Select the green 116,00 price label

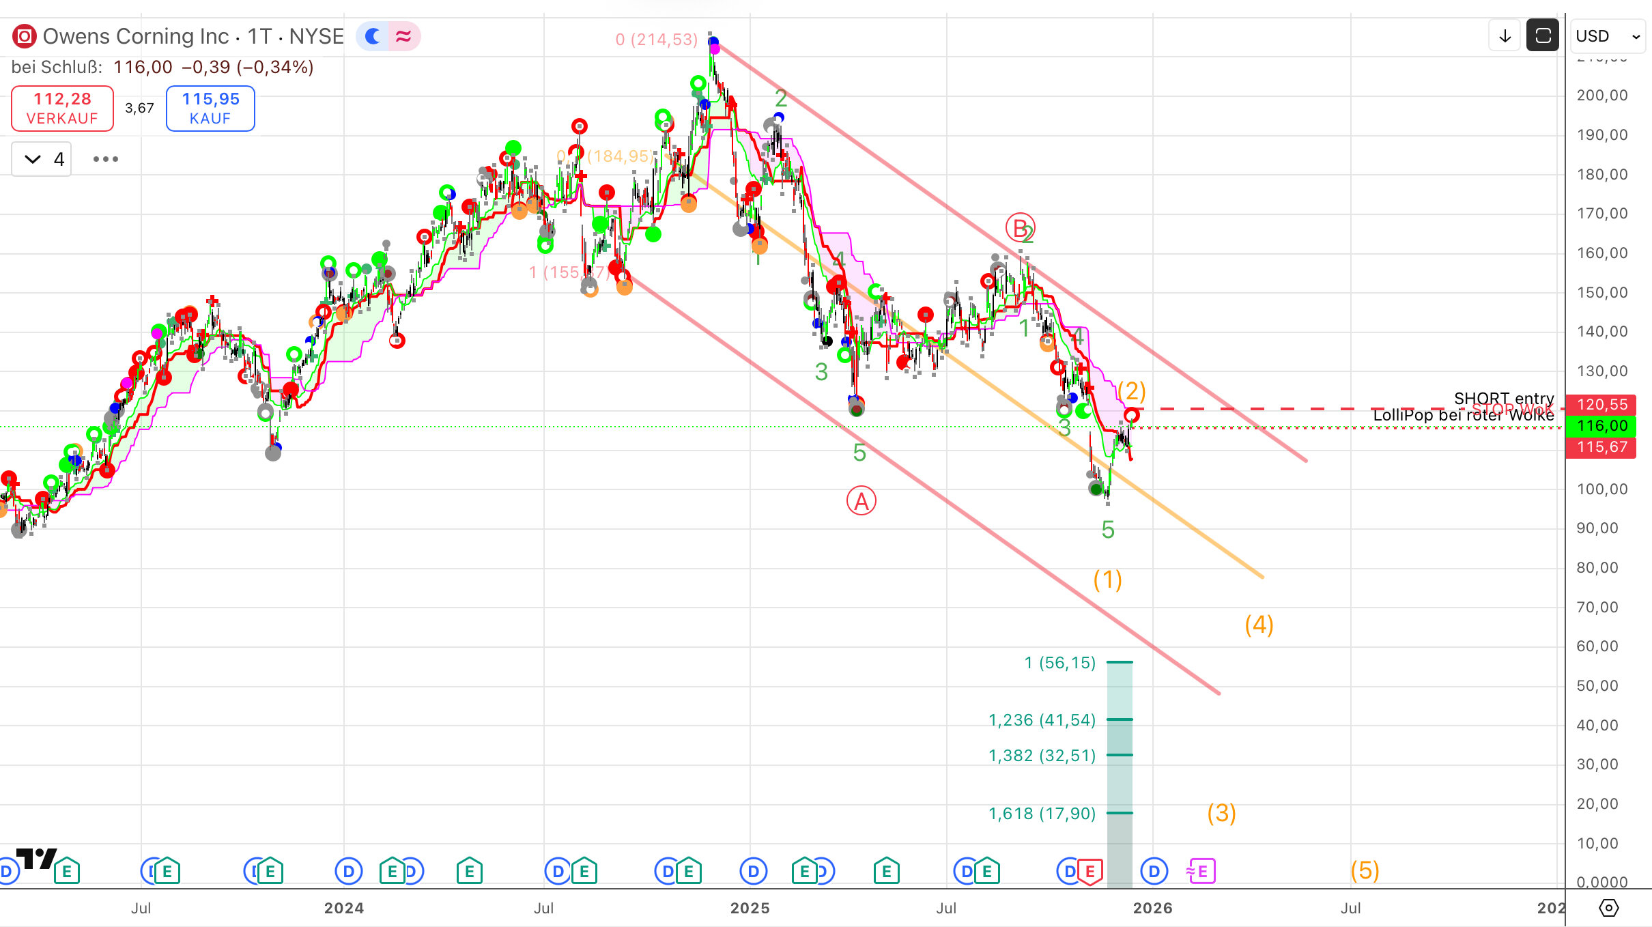1601,426
